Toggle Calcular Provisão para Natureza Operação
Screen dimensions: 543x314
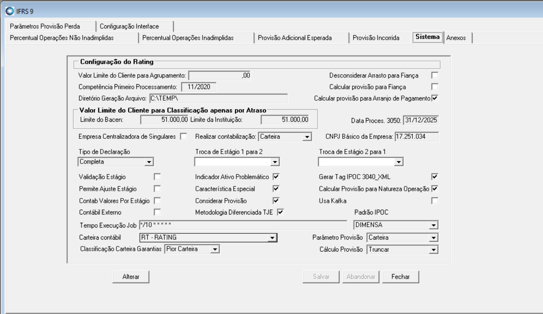(x=435, y=189)
